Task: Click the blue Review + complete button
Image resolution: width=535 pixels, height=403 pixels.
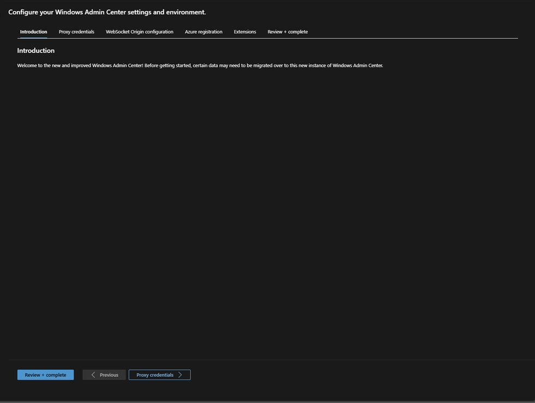Action: point(45,375)
